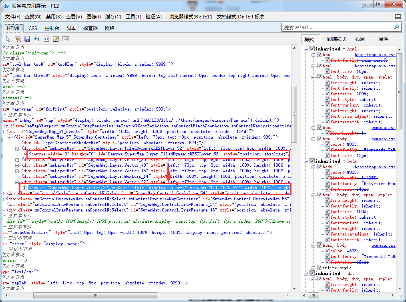The height and width of the screenshot is (302, 406).
Task: Click the pin/dock panel icon beside the menu bar
Action: pyautogui.click(x=398, y=17)
